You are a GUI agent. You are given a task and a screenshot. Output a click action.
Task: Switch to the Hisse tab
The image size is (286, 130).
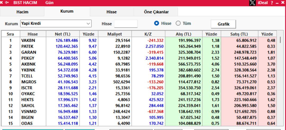coord(112,12)
